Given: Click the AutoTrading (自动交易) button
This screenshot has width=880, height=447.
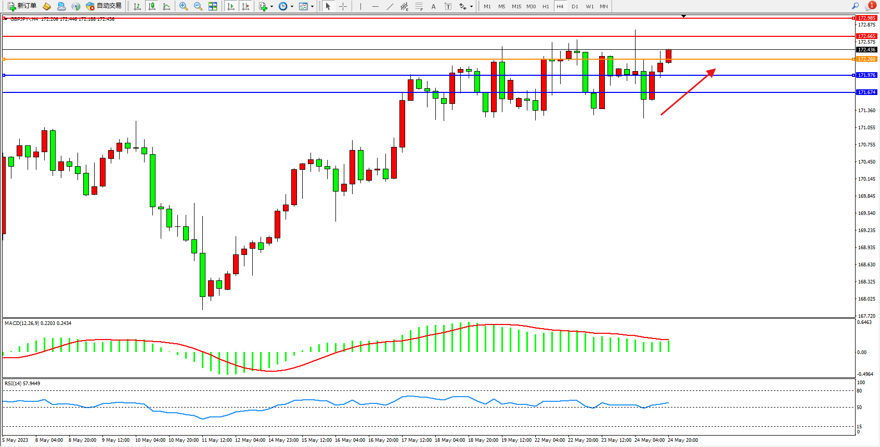Looking at the screenshot, I should (x=103, y=6).
